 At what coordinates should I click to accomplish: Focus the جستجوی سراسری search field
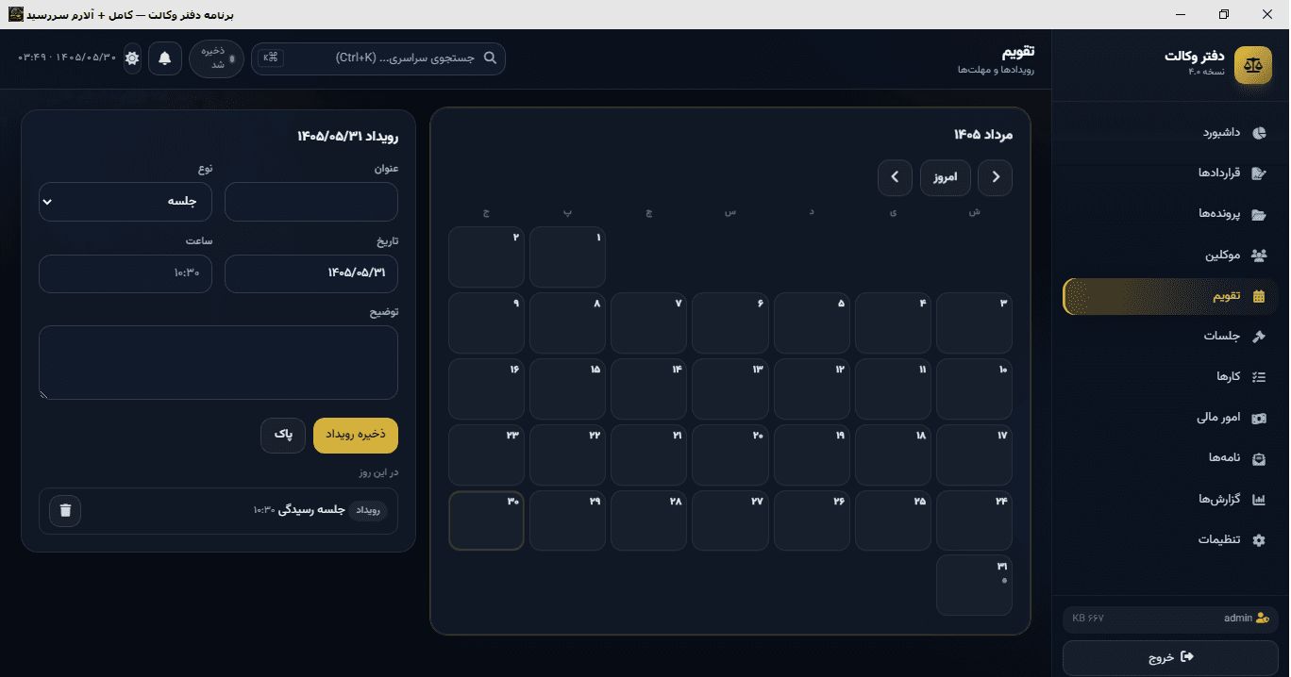[x=377, y=58]
